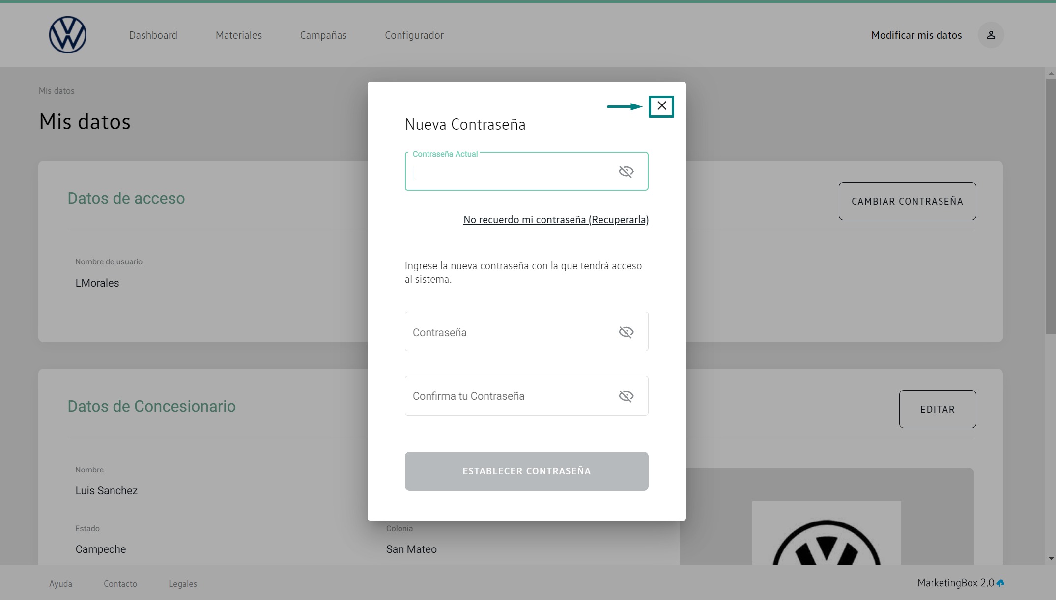This screenshot has height=600, width=1056.
Task: Click the page vertical scrollbar thumb
Action: [1051, 206]
